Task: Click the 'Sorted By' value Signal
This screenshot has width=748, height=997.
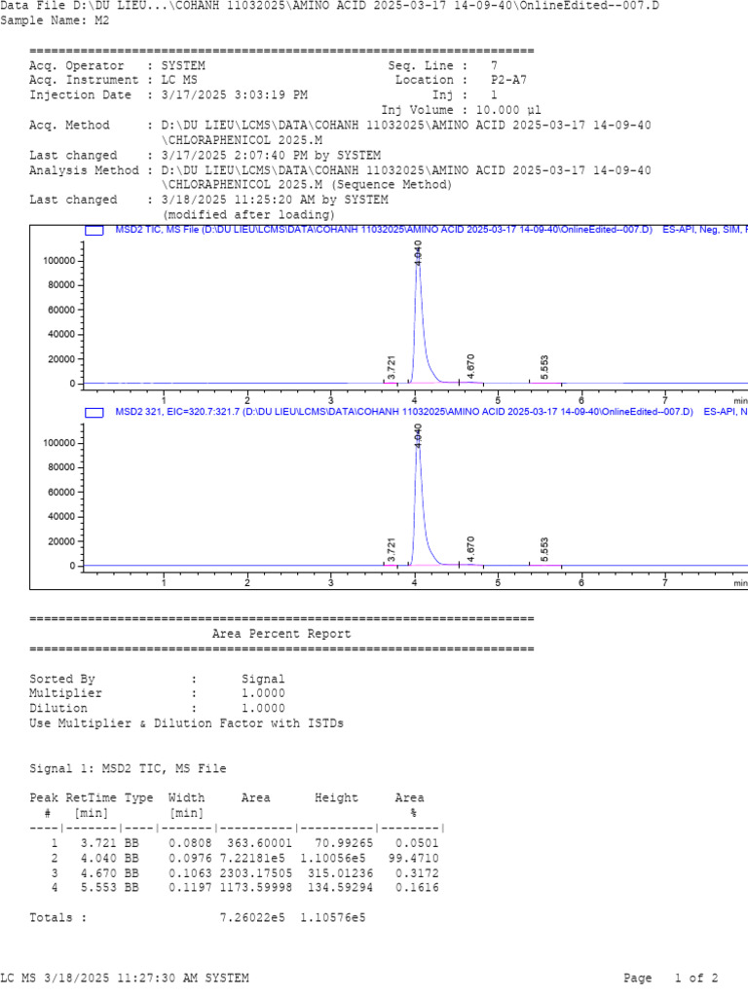Action: click(x=263, y=679)
